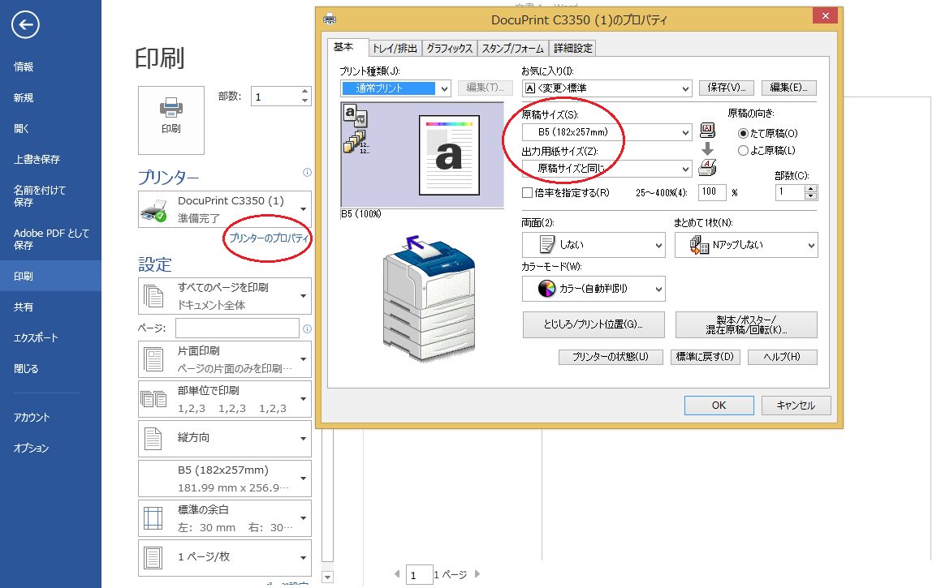Screen dimensions: 941x588
Task: Open 出力用紙サイズ dropdown
Action: [606, 169]
